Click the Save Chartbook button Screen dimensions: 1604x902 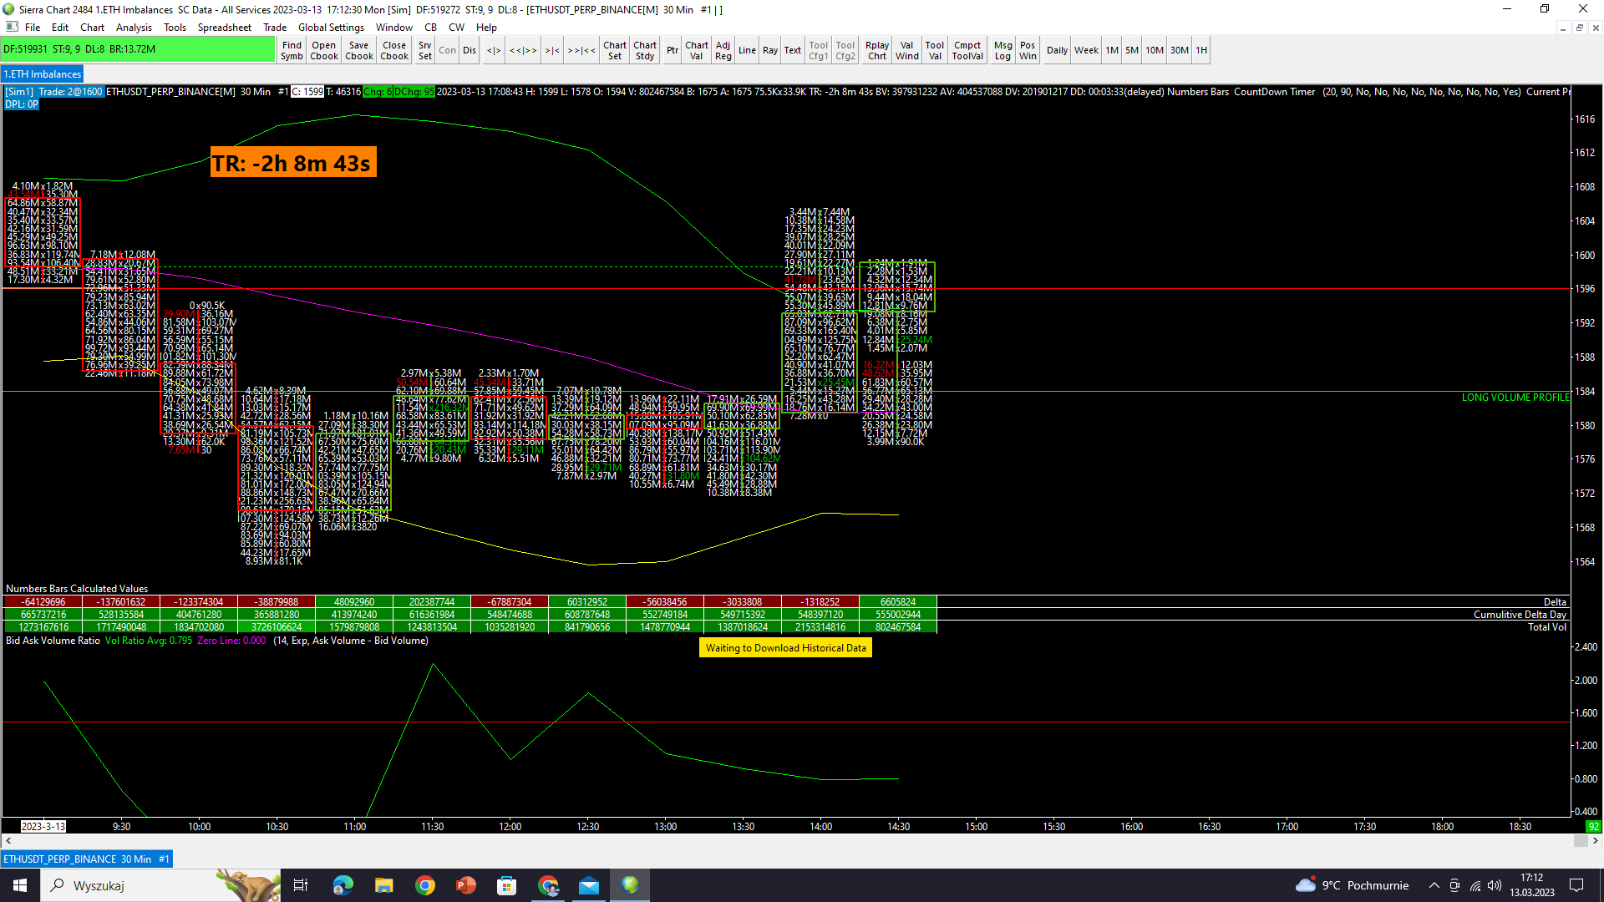358,51
